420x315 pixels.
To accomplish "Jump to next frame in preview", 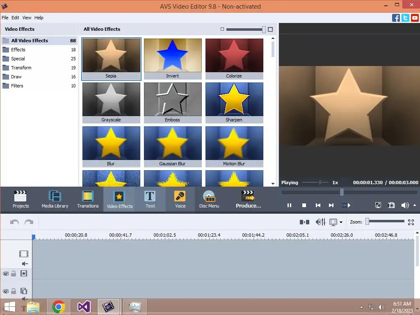I will pyautogui.click(x=331, y=205).
